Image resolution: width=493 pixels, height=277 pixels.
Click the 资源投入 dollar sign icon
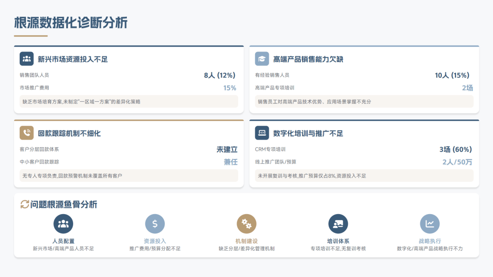pos(155,224)
